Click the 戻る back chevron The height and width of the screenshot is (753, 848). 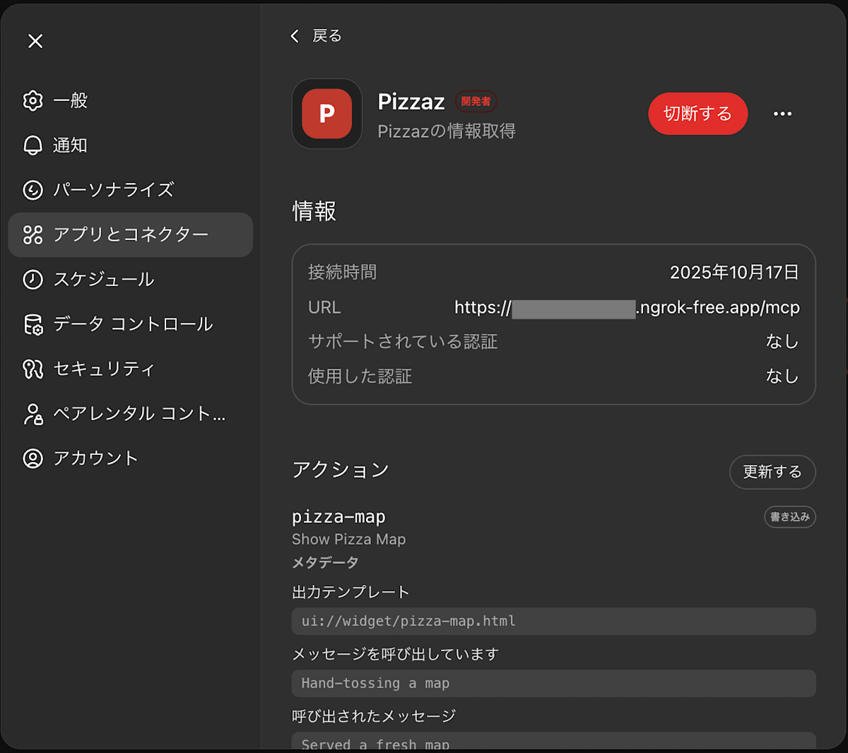(x=295, y=35)
